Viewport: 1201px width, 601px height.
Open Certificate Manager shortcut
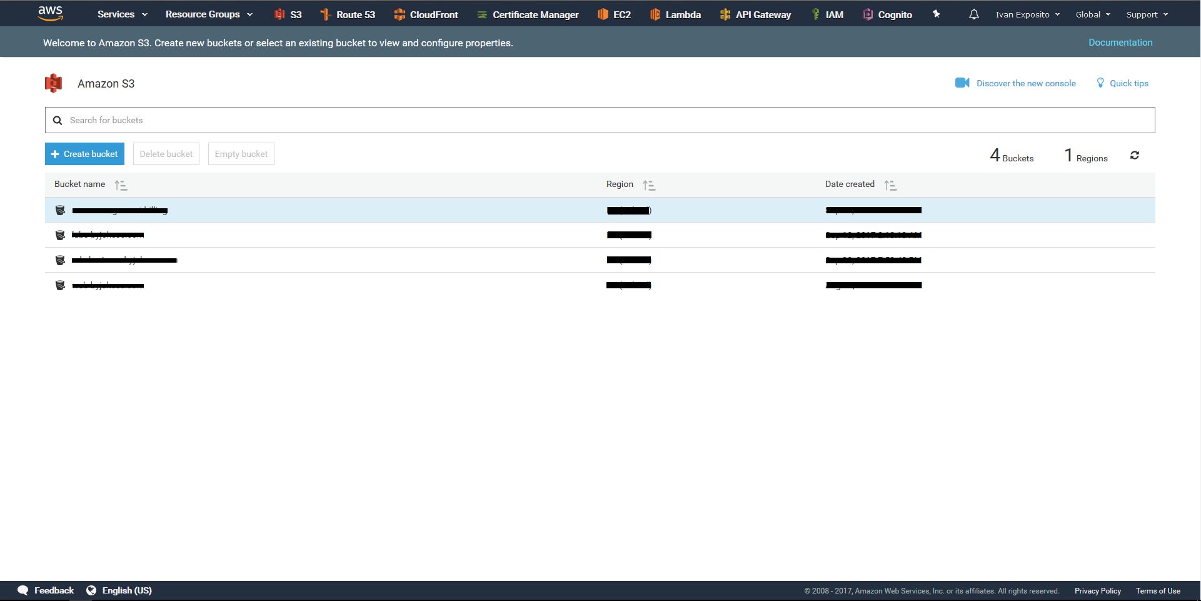tap(528, 14)
